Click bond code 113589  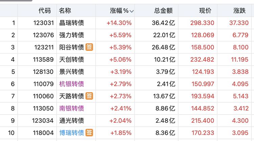[43, 59]
